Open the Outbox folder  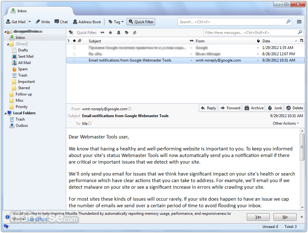coord(22,126)
